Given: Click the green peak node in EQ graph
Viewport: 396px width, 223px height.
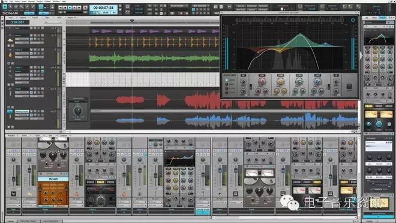Looking at the screenshot, I should [300, 34].
